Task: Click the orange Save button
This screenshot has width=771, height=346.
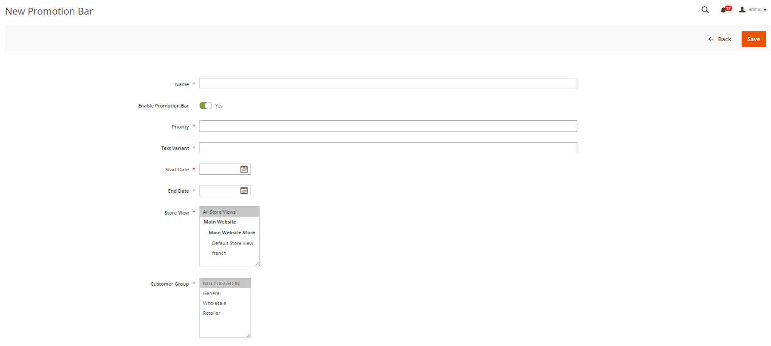Action: pyautogui.click(x=753, y=39)
